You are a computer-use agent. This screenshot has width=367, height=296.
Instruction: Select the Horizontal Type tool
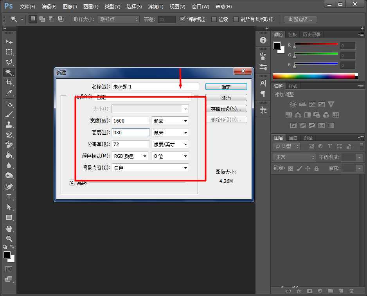[9, 197]
